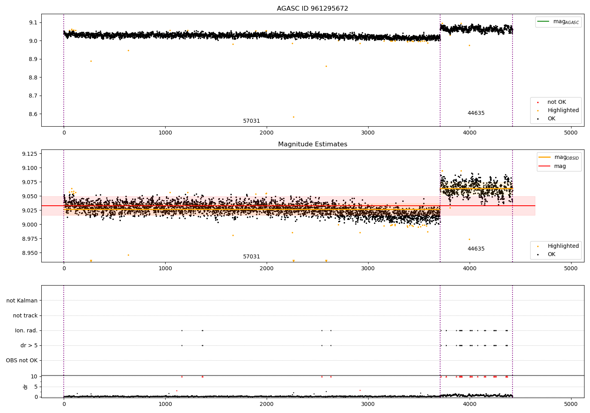Screen dimensions: 590x413
Task: Click the horizontal black line above the dr panel
Action: coord(313,375)
